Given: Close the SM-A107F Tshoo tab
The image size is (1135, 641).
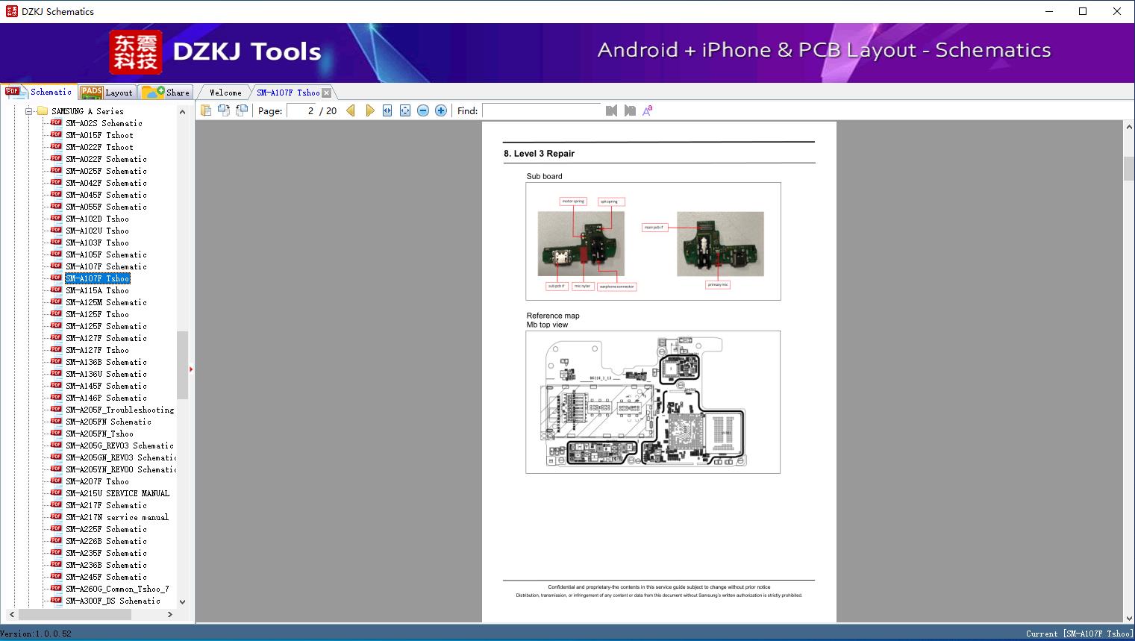Looking at the screenshot, I should (x=326, y=93).
